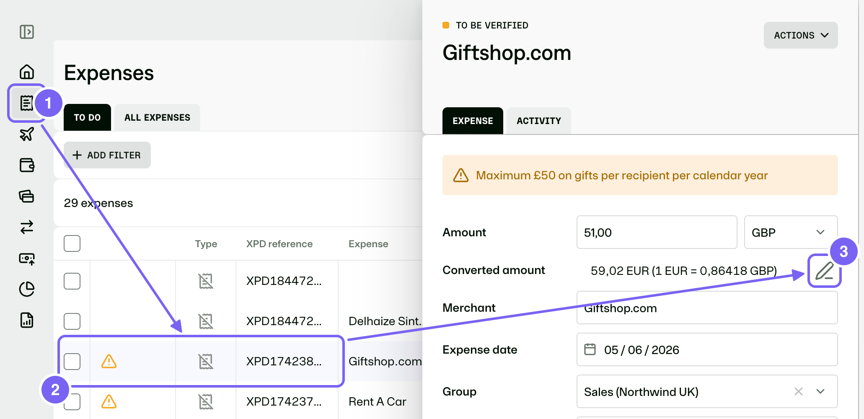
Task: Clear the Group field with the X
Action: click(799, 391)
